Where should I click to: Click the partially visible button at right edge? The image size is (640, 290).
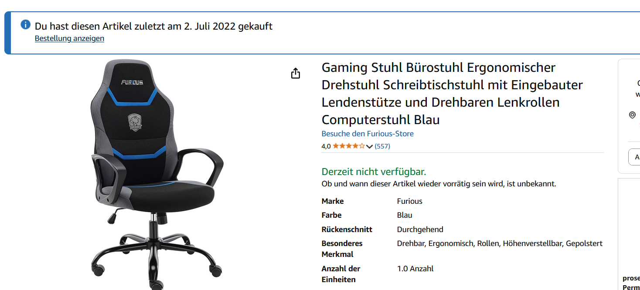point(634,157)
